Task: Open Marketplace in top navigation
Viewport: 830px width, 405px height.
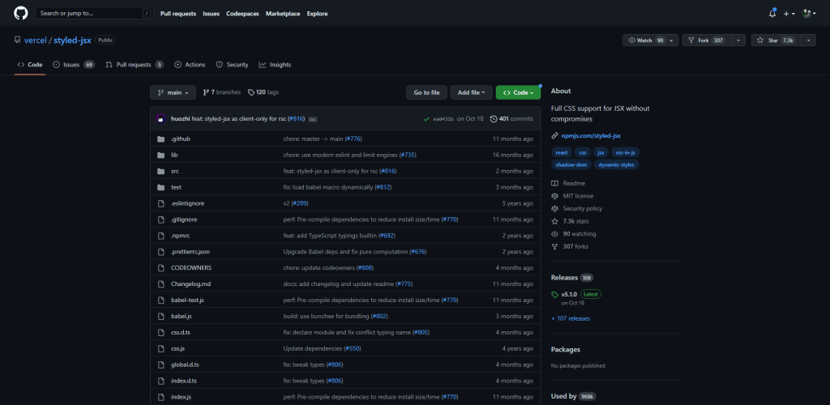Action: (x=283, y=14)
